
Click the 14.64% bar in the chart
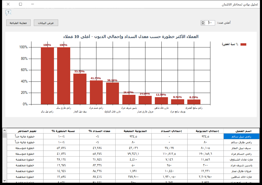coord(145,100)
